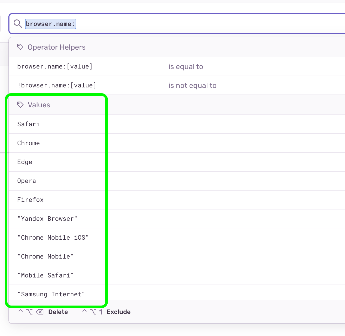Click the tag icon beside Values
Image resolution: width=345 pixels, height=336 pixels.
click(20, 104)
